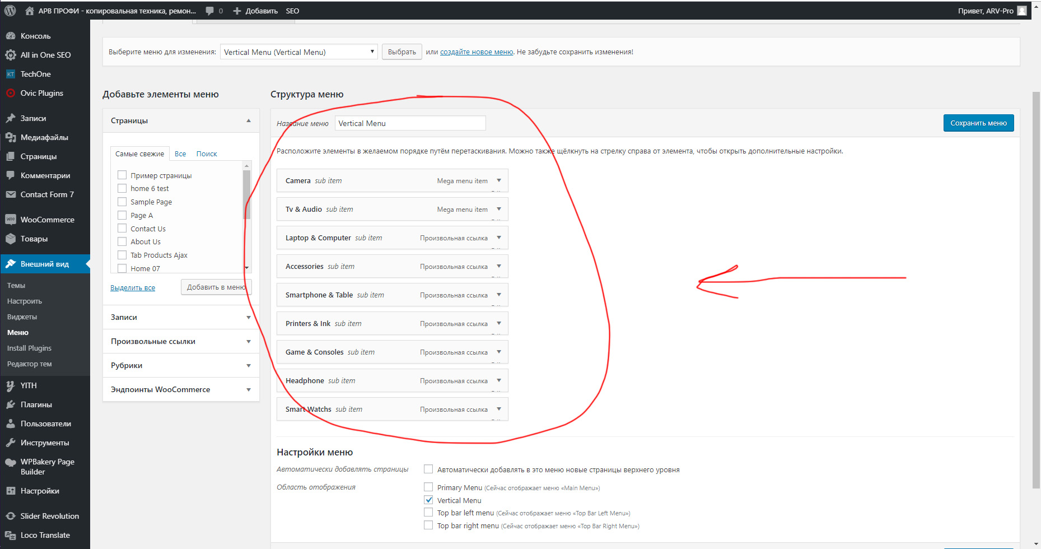Expand the Произвольные ссылки panel

249,342
